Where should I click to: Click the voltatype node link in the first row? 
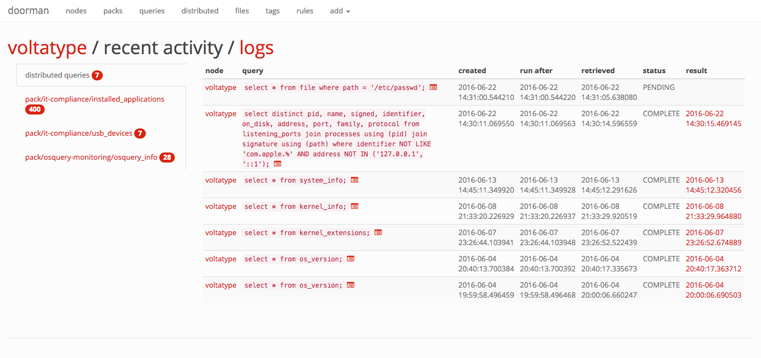220,87
